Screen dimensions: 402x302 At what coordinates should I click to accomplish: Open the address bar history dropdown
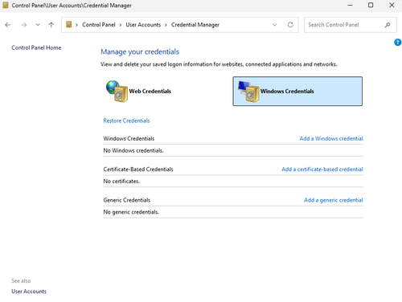click(275, 25)
